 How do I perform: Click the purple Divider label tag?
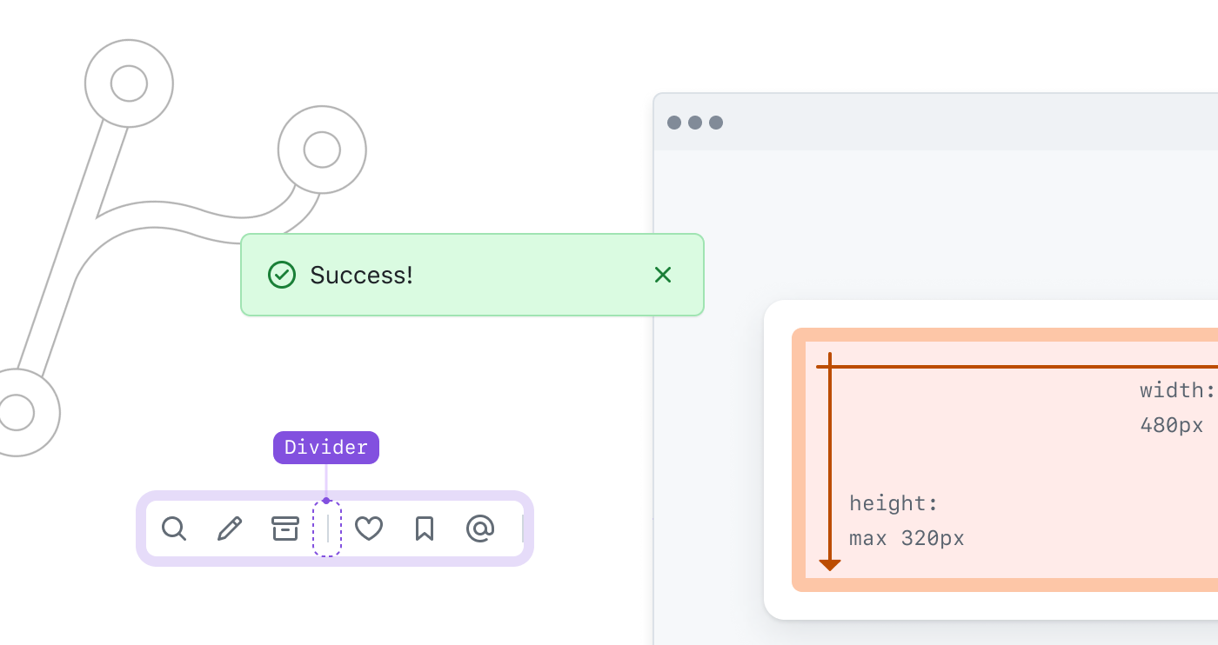click(x=326, y=448)
